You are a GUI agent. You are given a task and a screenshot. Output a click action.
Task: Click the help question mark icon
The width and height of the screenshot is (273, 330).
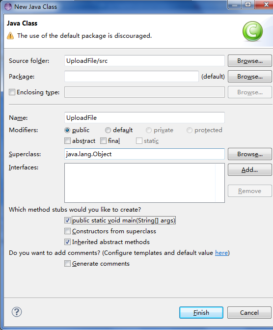17,312
